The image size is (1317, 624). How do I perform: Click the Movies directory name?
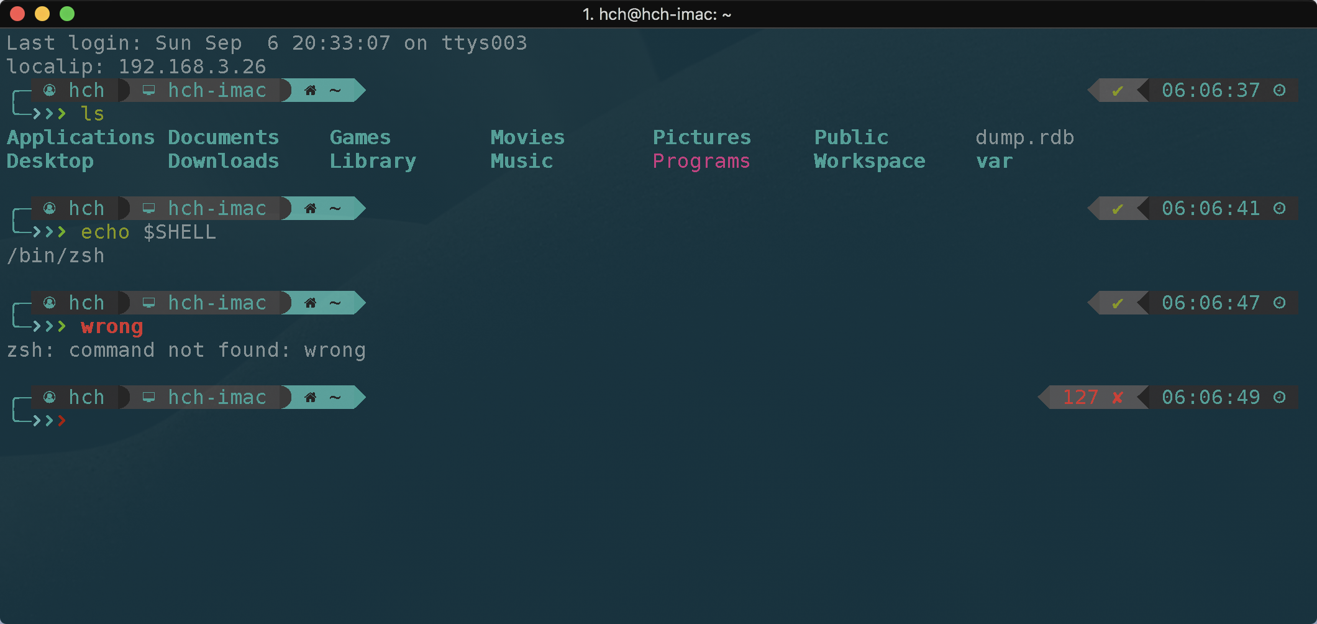pyautogui.click(x=527, y=137)
